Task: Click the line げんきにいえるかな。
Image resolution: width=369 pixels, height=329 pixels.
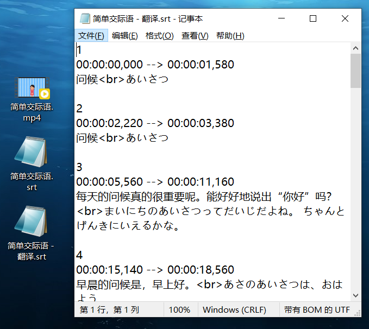Action: pyautogui.click(x=128, y=225)
